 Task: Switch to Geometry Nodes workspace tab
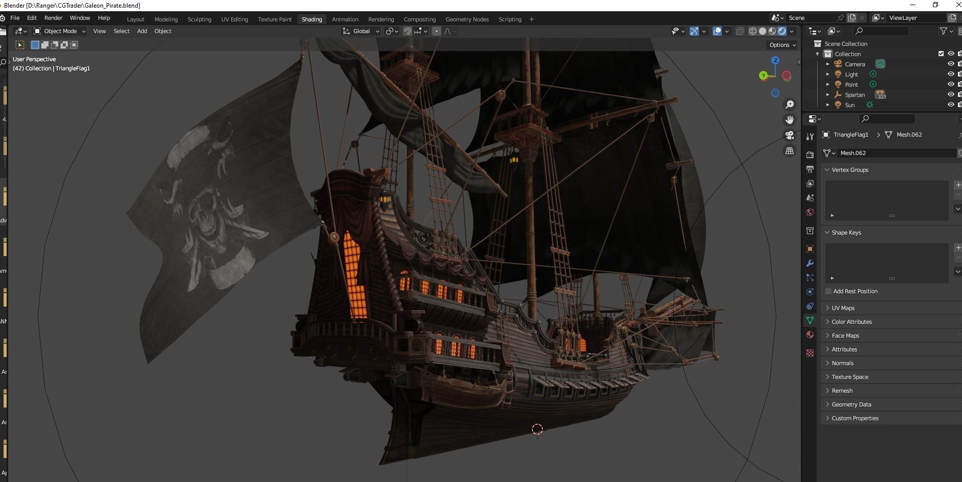(467, 19)
